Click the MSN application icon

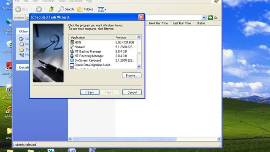(72, 42)
